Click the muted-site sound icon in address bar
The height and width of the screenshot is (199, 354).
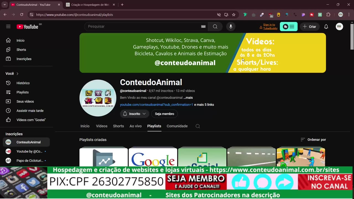coord(219,15)
